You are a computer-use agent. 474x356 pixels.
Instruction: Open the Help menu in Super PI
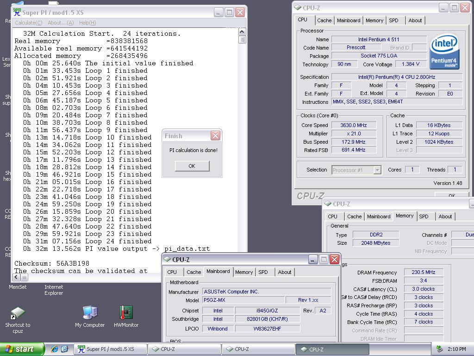pyautogui.click(x=87, y=23)
